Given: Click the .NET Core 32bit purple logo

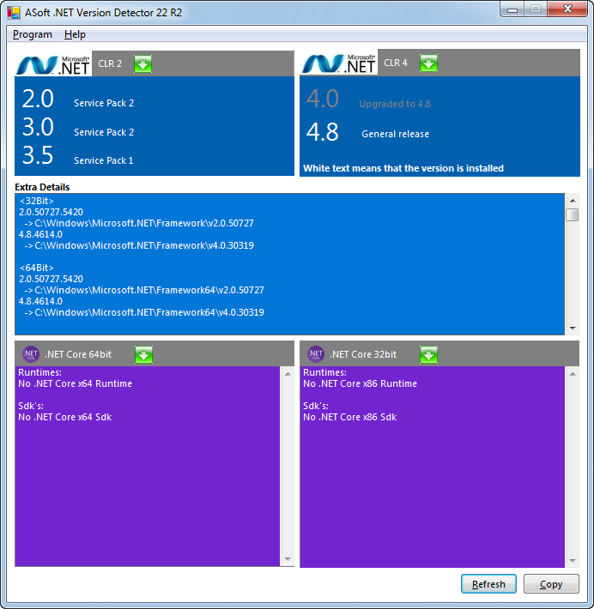Looking at the screenshot, I should point(316,354).
